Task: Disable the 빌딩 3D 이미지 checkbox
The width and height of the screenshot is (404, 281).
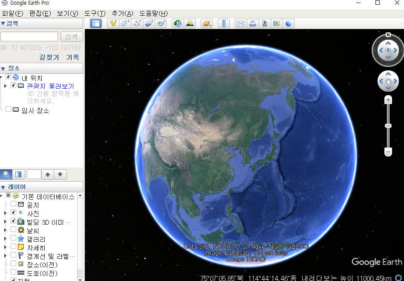Action: pos(13,221)
